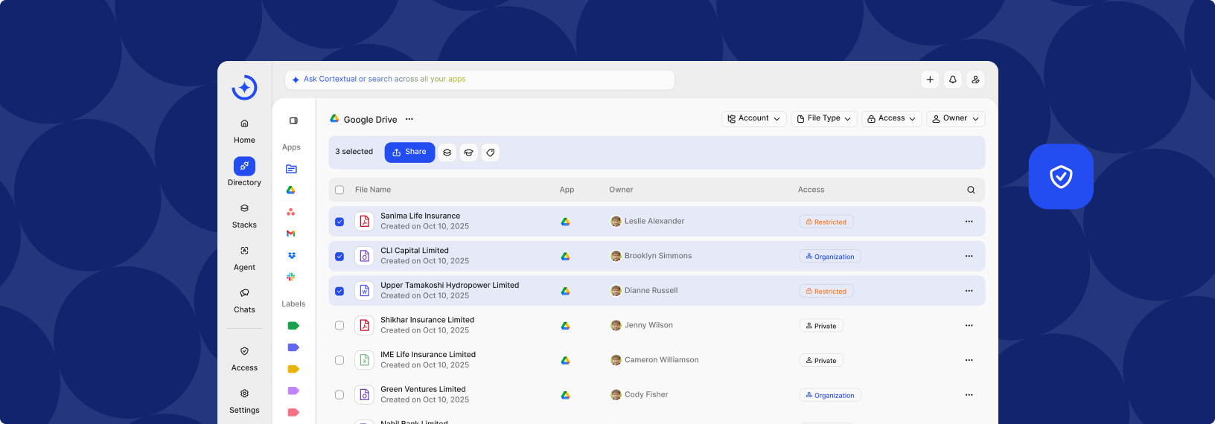
Task: Open Chats from the left navigation
Action: click(x=244, y=300)
